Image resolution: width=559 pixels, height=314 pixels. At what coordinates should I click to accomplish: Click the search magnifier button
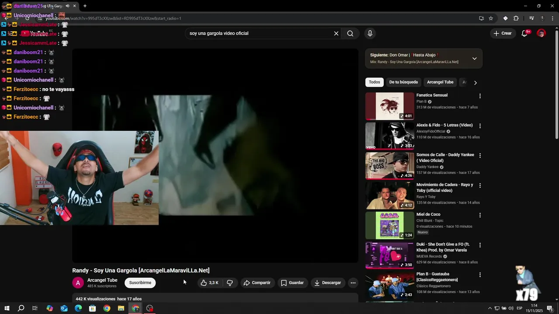click(350, 34)
